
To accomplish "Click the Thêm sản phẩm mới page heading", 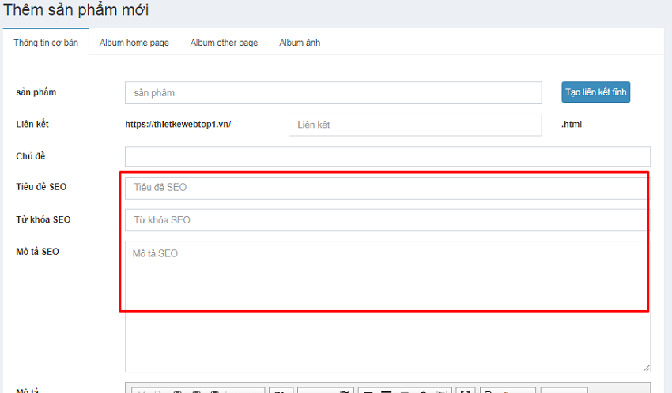I will [x=75, y=10].
